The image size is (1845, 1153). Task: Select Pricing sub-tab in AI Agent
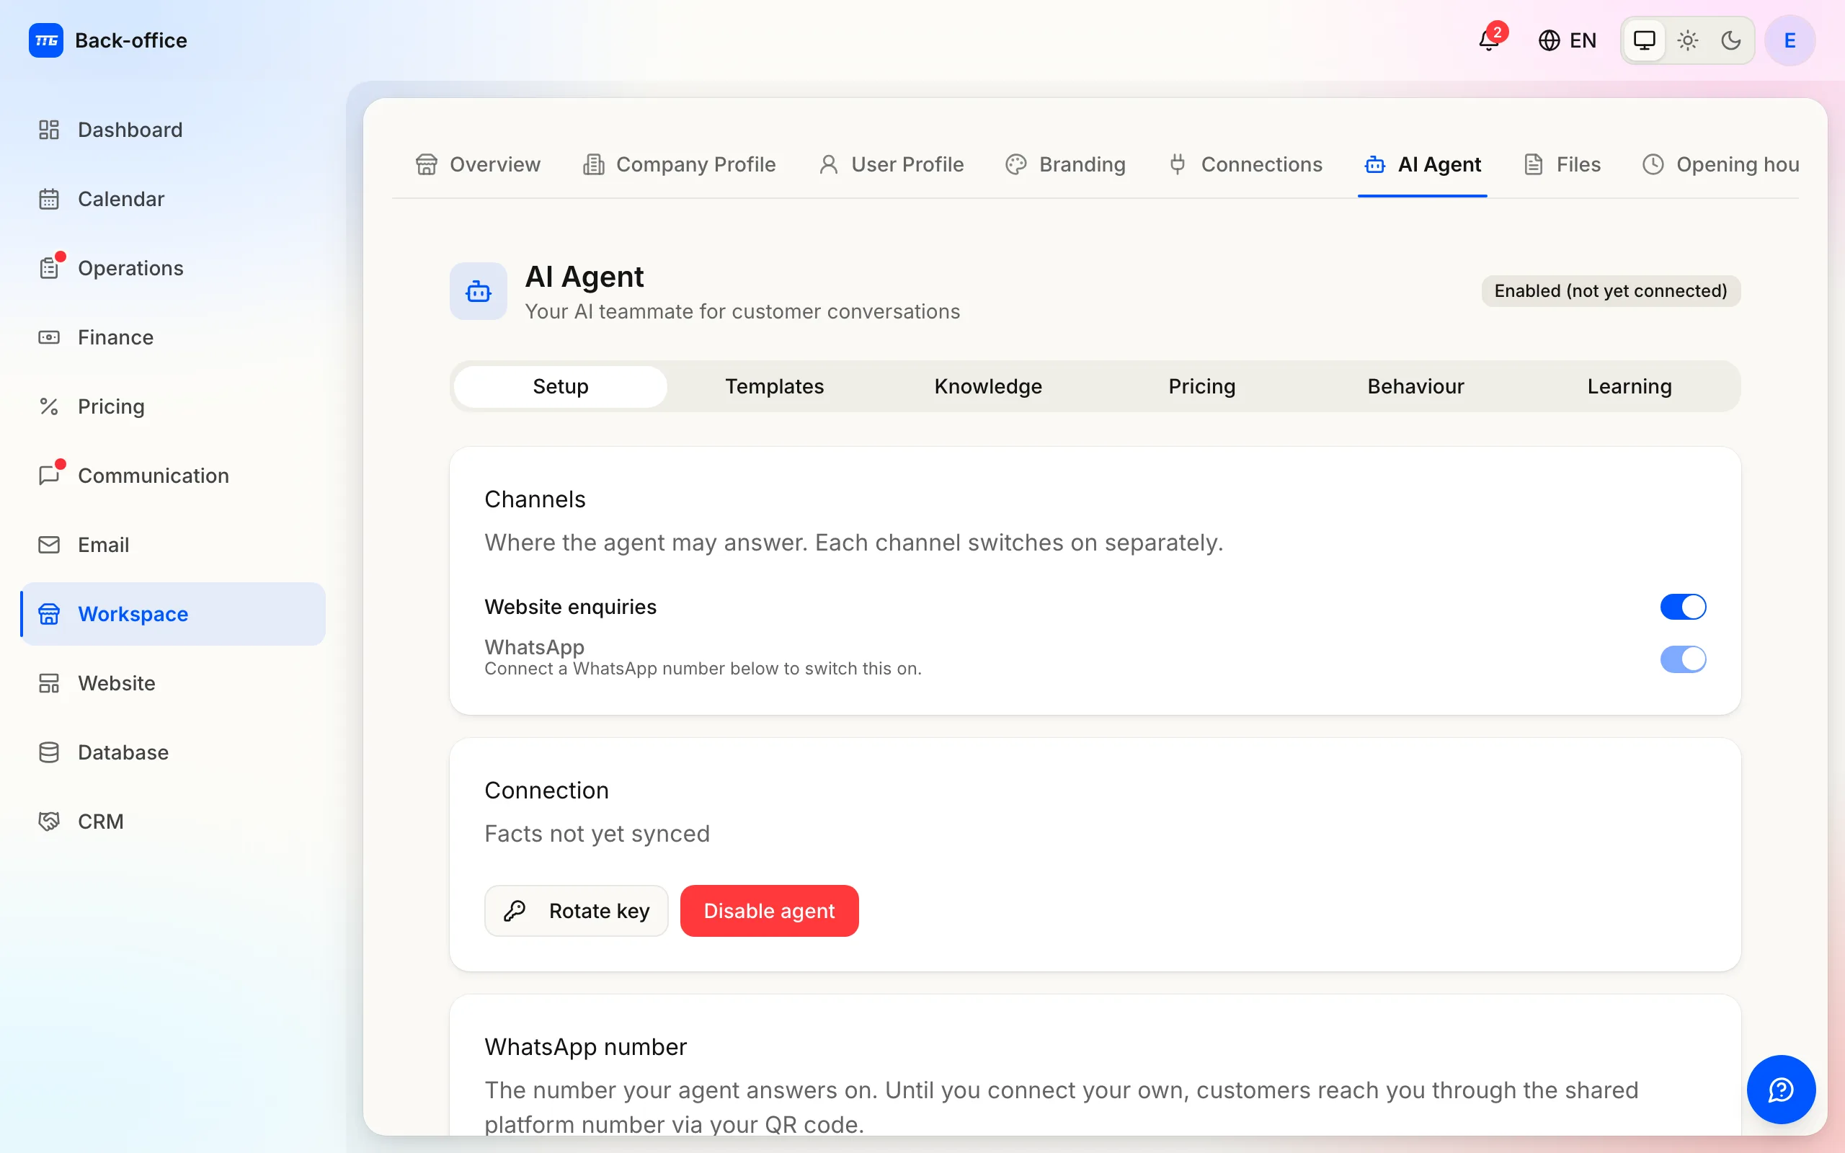pyautogui.click(x=1202, y=387)
